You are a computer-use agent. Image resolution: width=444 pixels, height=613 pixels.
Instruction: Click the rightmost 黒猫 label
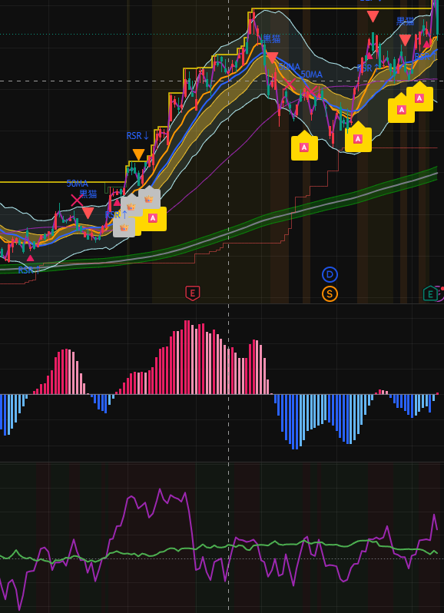(406, 21)
